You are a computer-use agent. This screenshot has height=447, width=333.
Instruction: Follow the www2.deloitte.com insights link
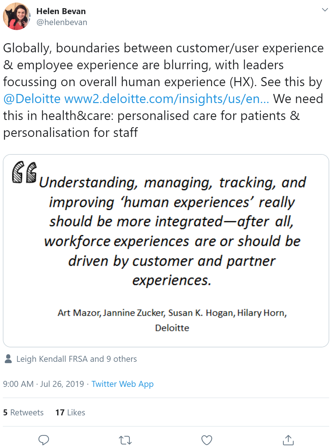point(166,99)
